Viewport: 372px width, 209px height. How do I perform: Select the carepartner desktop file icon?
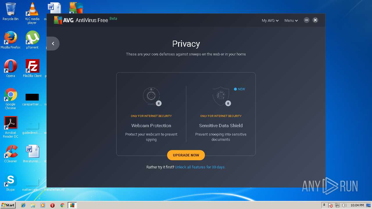[32, 100]
